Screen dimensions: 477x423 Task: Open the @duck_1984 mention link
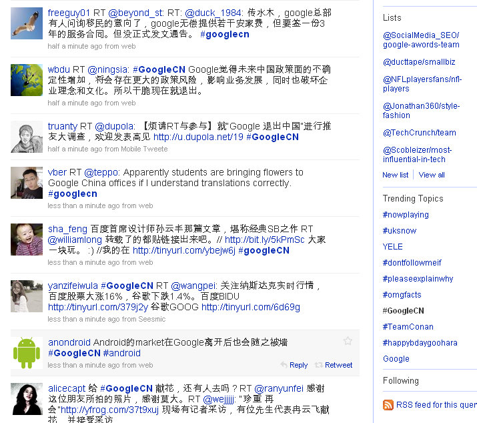tap(214, 13)
